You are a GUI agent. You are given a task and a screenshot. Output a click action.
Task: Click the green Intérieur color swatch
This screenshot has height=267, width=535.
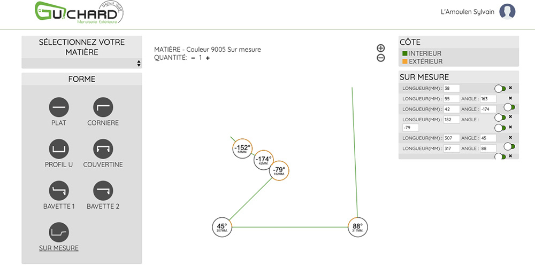coord(405,53)
